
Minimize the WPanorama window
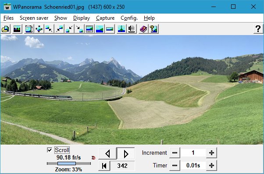[214, 7]
